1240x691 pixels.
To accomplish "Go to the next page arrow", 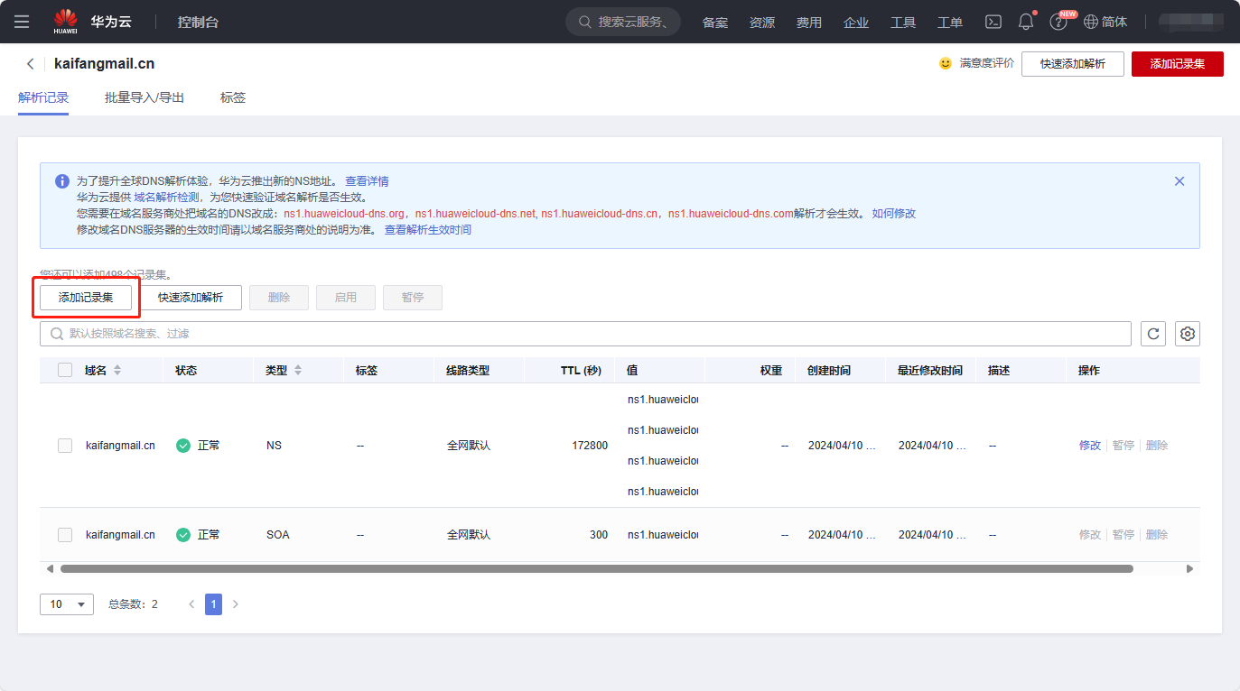I will click(x=236, y=604).
